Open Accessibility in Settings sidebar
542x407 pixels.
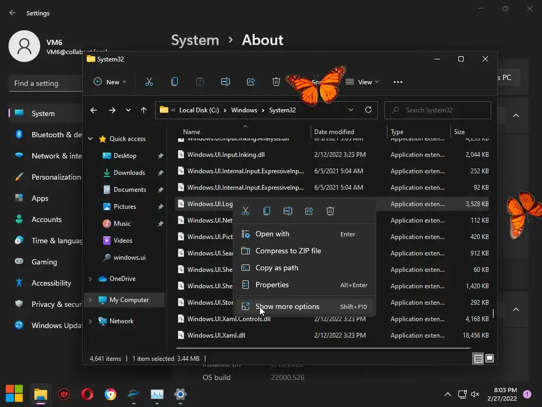[46, 283]
